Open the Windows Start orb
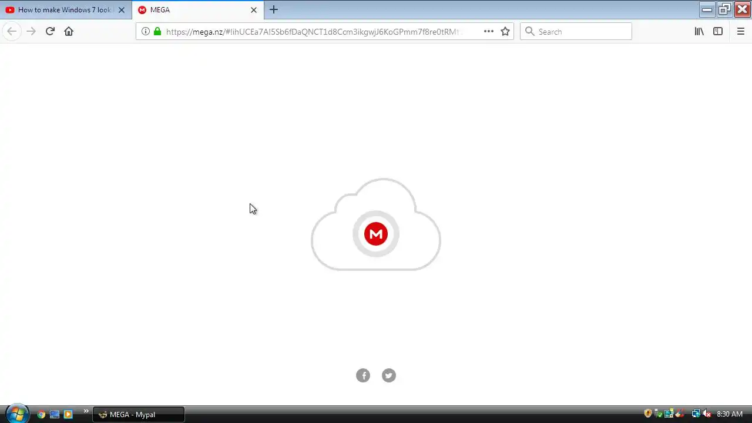 tap(16, 414)
